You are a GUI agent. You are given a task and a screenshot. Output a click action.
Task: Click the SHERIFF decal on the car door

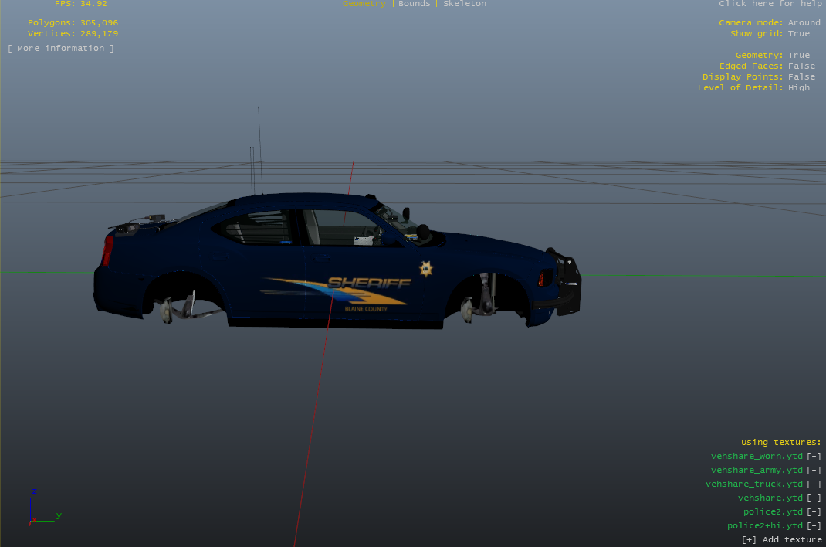click(368, 284)
